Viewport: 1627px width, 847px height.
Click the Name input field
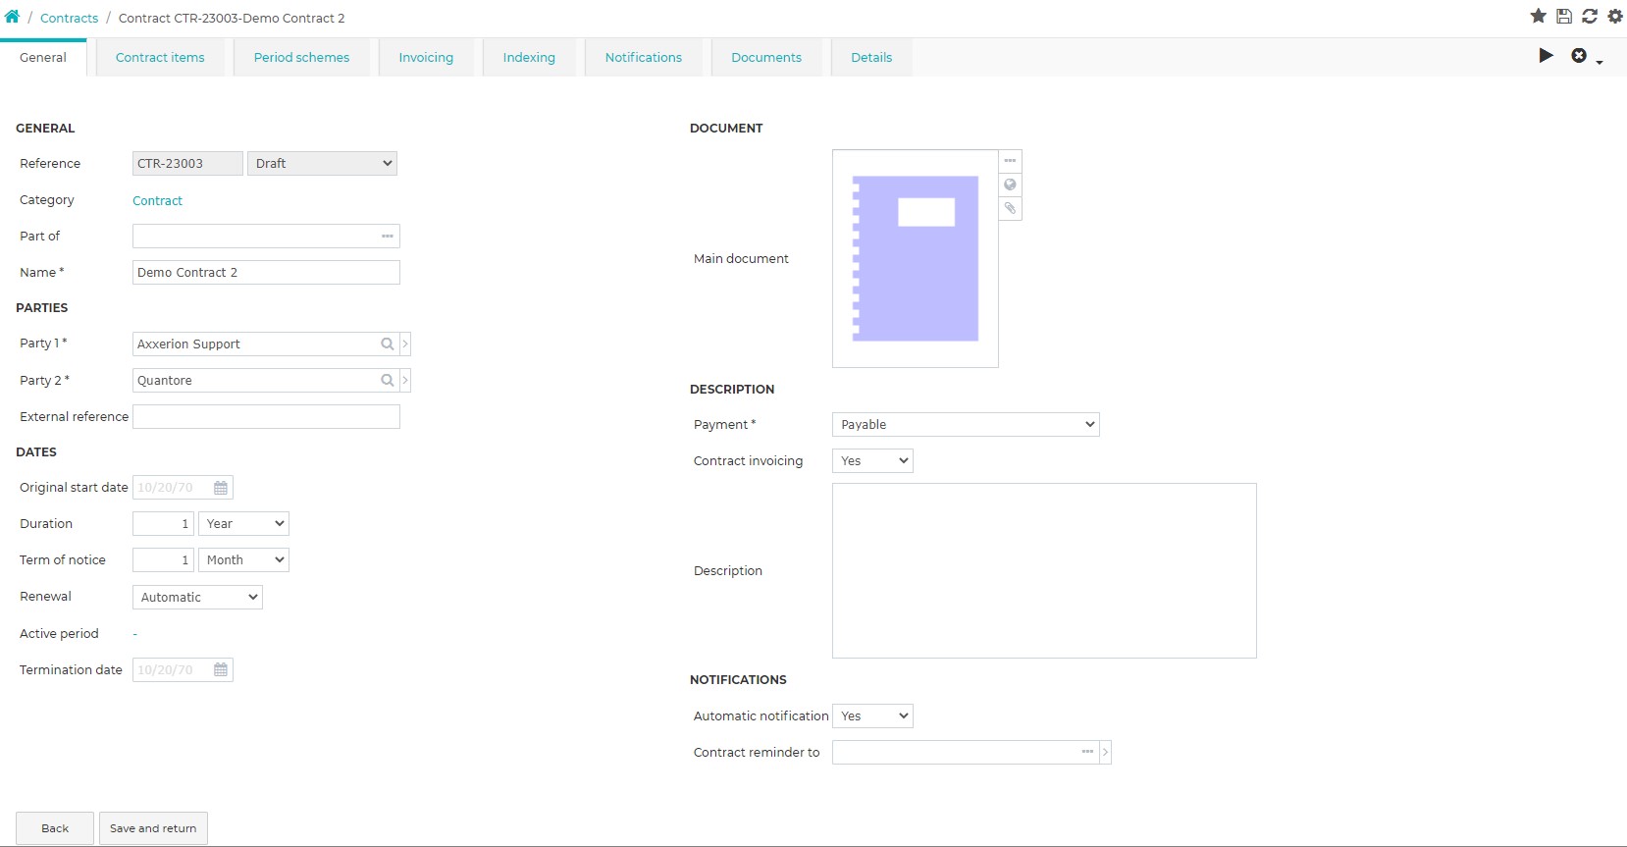pos(266,273)
